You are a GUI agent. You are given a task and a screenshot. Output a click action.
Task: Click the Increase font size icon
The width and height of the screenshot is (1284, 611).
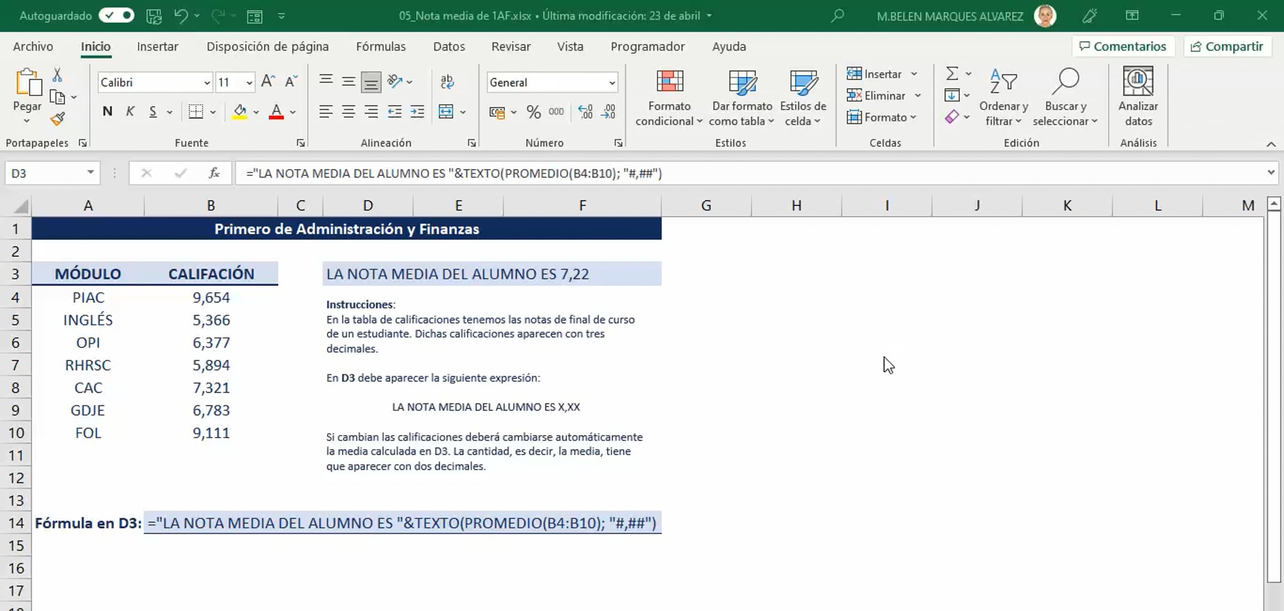coord(267,82)
